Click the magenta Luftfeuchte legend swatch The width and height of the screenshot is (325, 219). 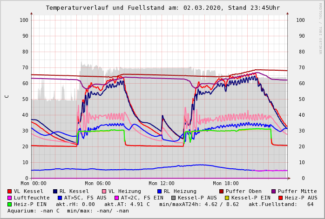click(10, 198)
